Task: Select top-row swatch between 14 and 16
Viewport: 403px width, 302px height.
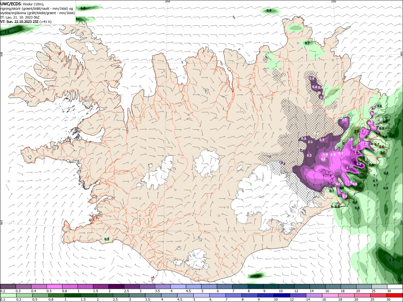Action: [x=317, y=287]
